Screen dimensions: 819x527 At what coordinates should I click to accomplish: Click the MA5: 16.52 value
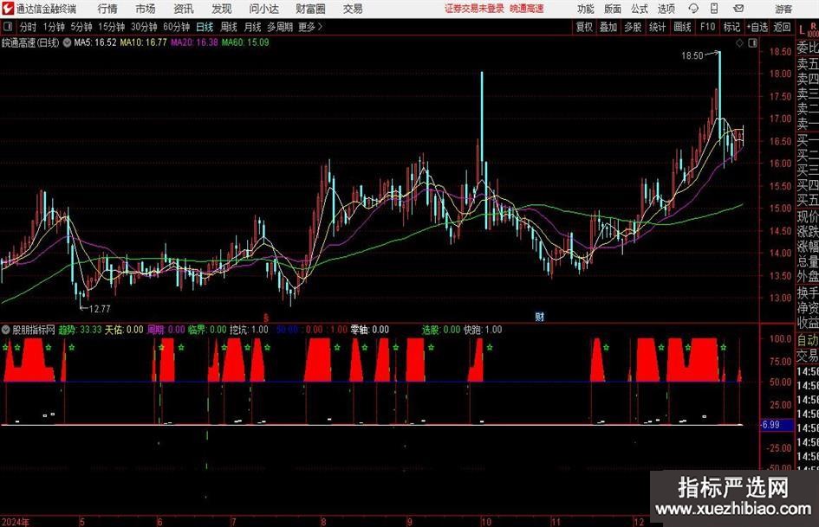click(95, 42)
